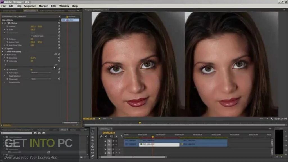
Task: Select the highlighted white clip on V1
Action: tap(159, 145)
